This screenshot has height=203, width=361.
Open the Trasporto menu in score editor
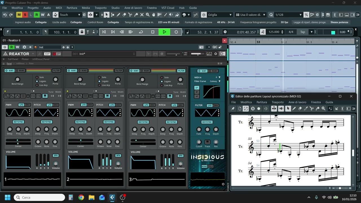click(278, 102)
